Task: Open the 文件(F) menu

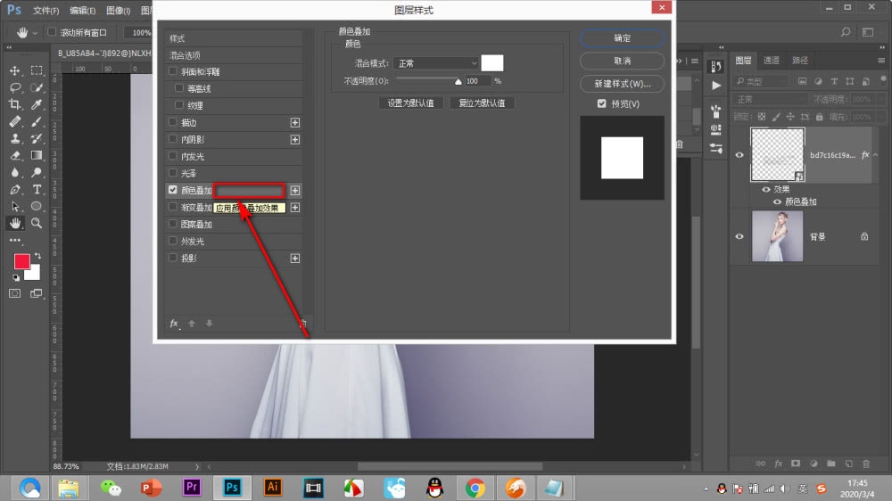Action: pyautogui.click(x=46, y=10)
